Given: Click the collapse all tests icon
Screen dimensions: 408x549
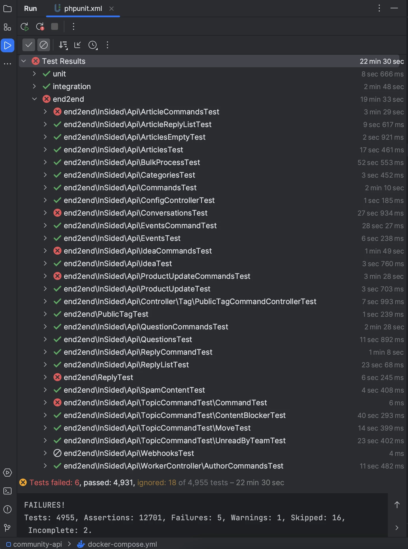Looking at the screenshot, I should click(78, 45).
